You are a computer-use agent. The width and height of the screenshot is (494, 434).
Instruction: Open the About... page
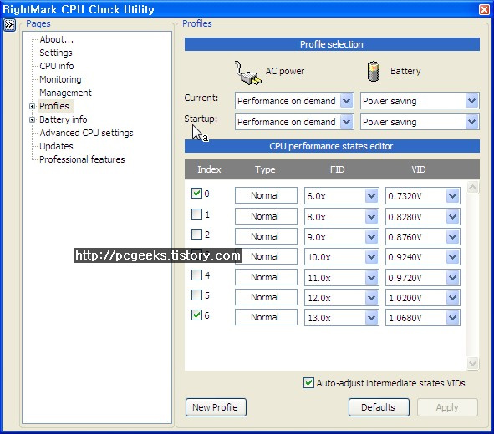click(x=56, y=39)
